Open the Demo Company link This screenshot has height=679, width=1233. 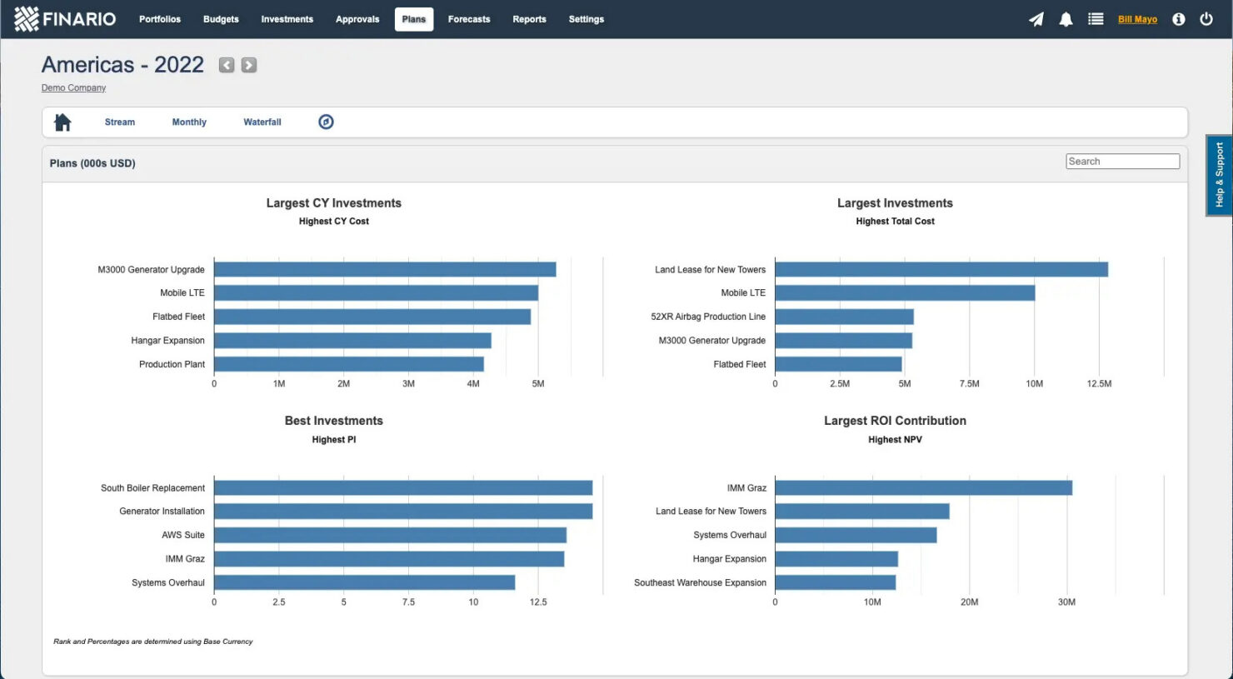pyautogui.click(x=73, y=87)
